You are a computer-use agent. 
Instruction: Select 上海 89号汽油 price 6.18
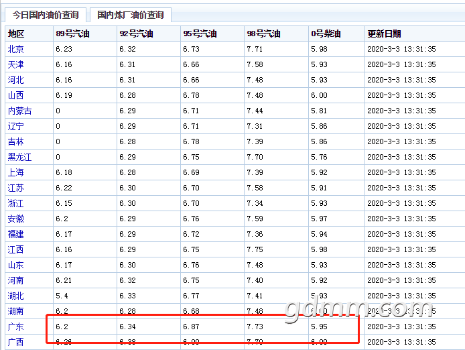[x=64, y=172]
